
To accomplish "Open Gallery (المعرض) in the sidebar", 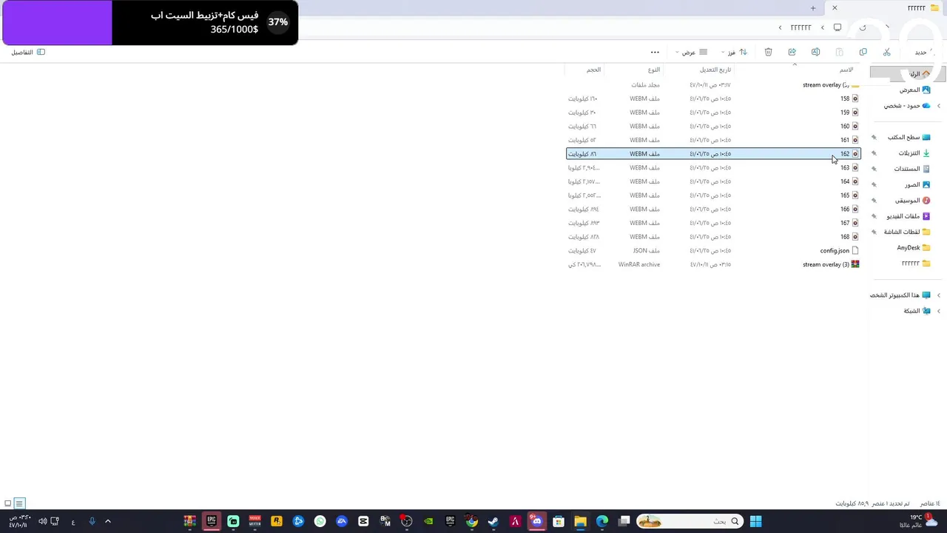I will 914,90.
